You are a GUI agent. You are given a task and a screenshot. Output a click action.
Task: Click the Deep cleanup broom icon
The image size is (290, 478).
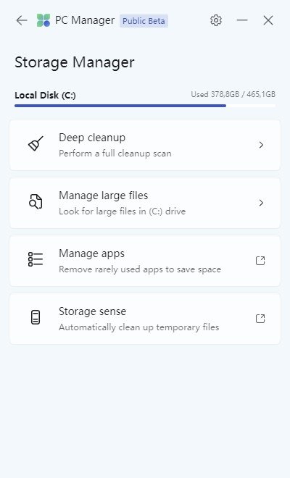(36, 143)
